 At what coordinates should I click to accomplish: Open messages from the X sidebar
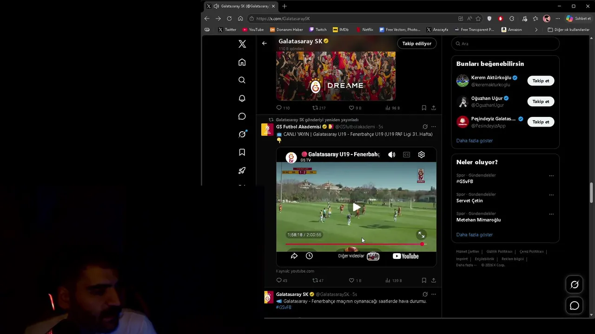242,116
